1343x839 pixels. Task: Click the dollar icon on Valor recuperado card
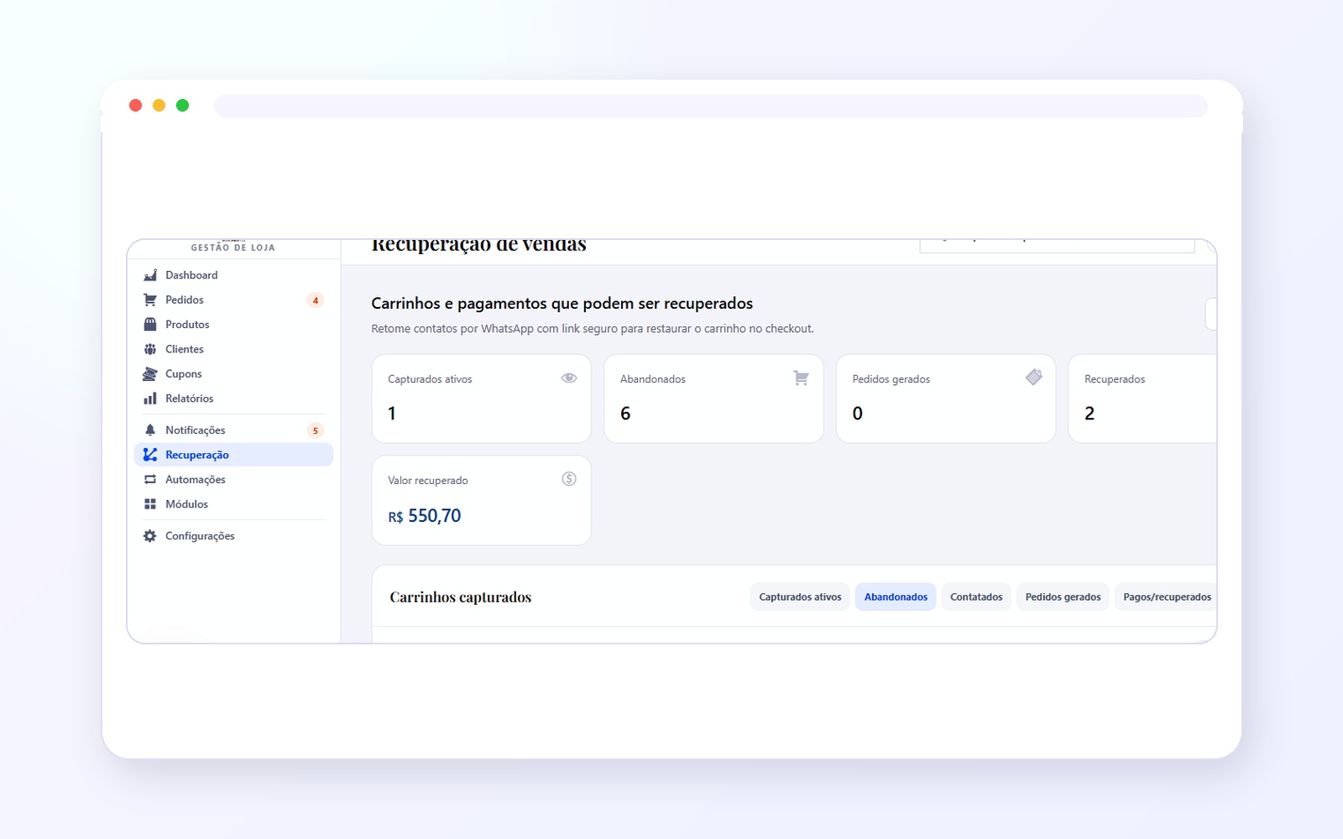[569, 479]
